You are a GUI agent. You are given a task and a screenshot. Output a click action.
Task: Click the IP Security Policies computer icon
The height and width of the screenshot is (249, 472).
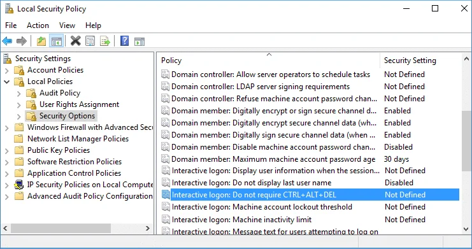click(x=19, y=185)
